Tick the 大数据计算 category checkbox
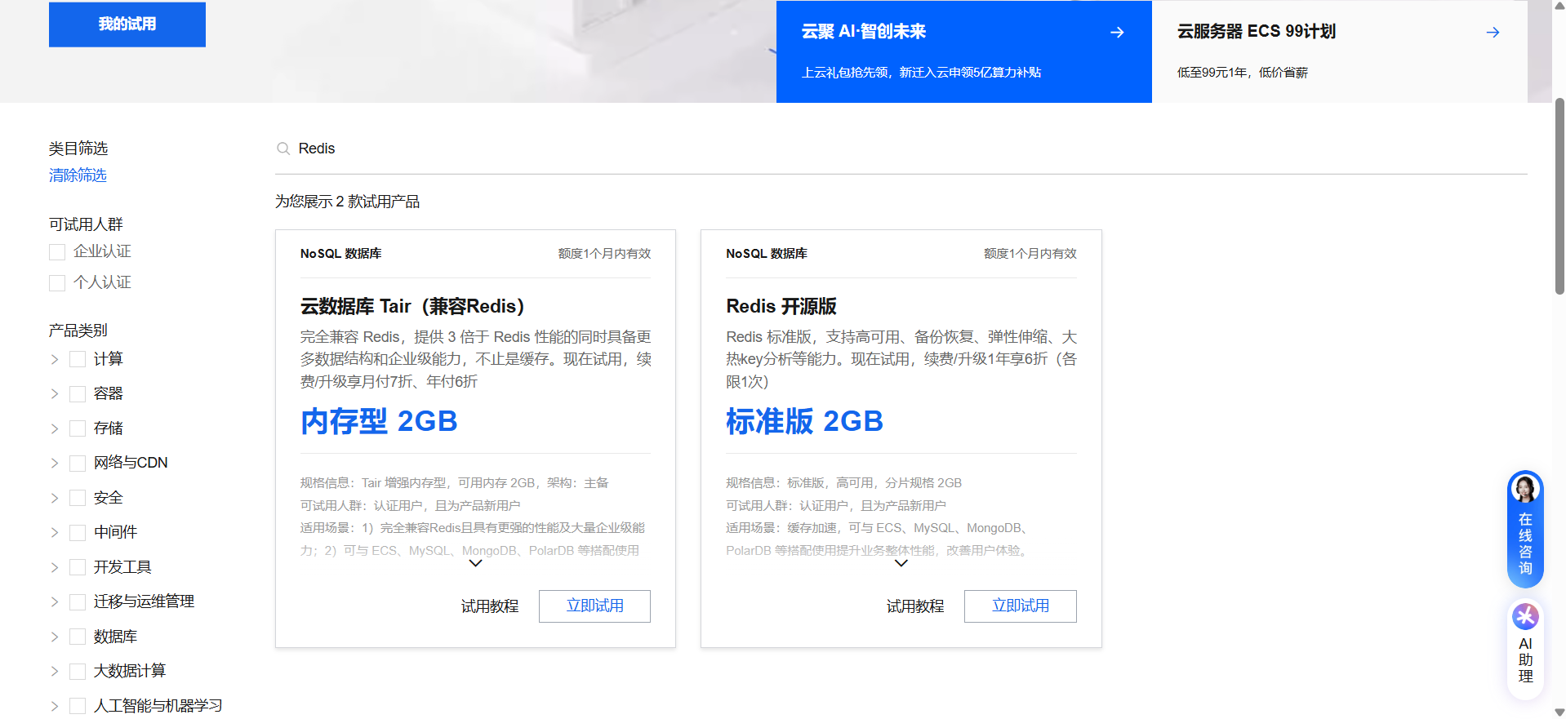The width and height of the screenshot is (1566, 719). coord(78,672)
